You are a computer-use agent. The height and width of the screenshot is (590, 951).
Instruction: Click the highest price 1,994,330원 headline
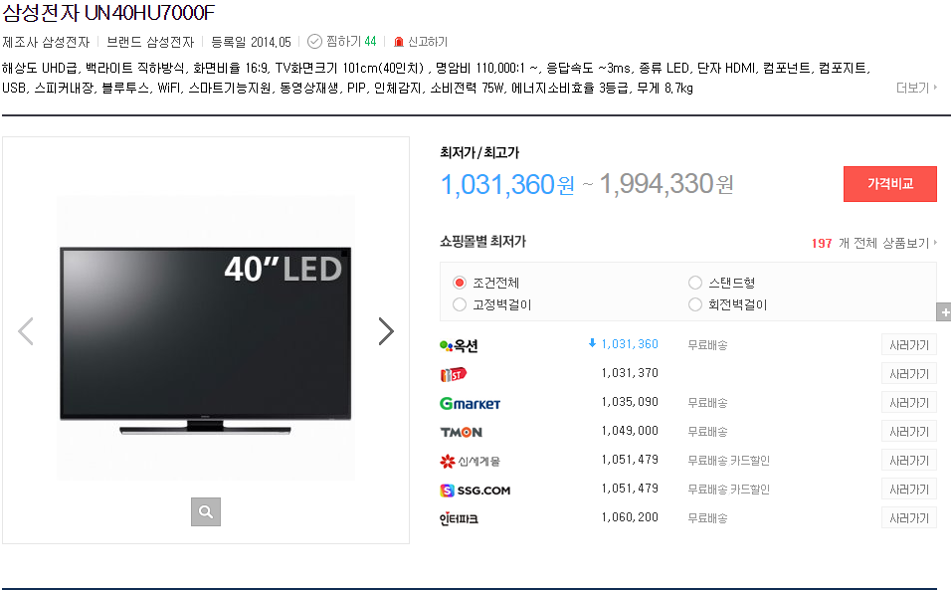click(x=666, y=184)
